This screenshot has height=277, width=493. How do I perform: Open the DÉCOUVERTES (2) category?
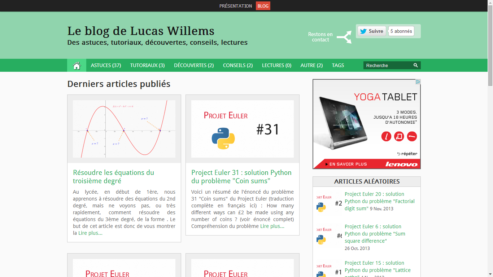coord(194,65)
